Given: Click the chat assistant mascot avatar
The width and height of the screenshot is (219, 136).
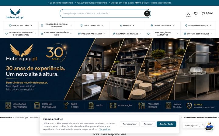Looking at the screenshot, I should [x=209, y=126].
